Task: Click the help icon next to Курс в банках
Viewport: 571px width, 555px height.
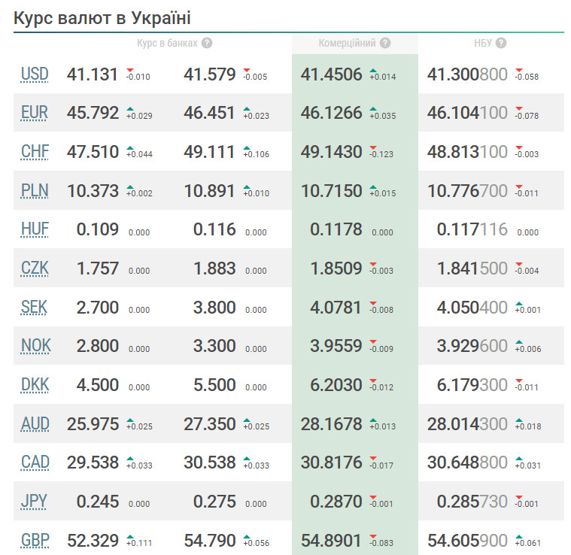Action: click(x=207, y=44)
